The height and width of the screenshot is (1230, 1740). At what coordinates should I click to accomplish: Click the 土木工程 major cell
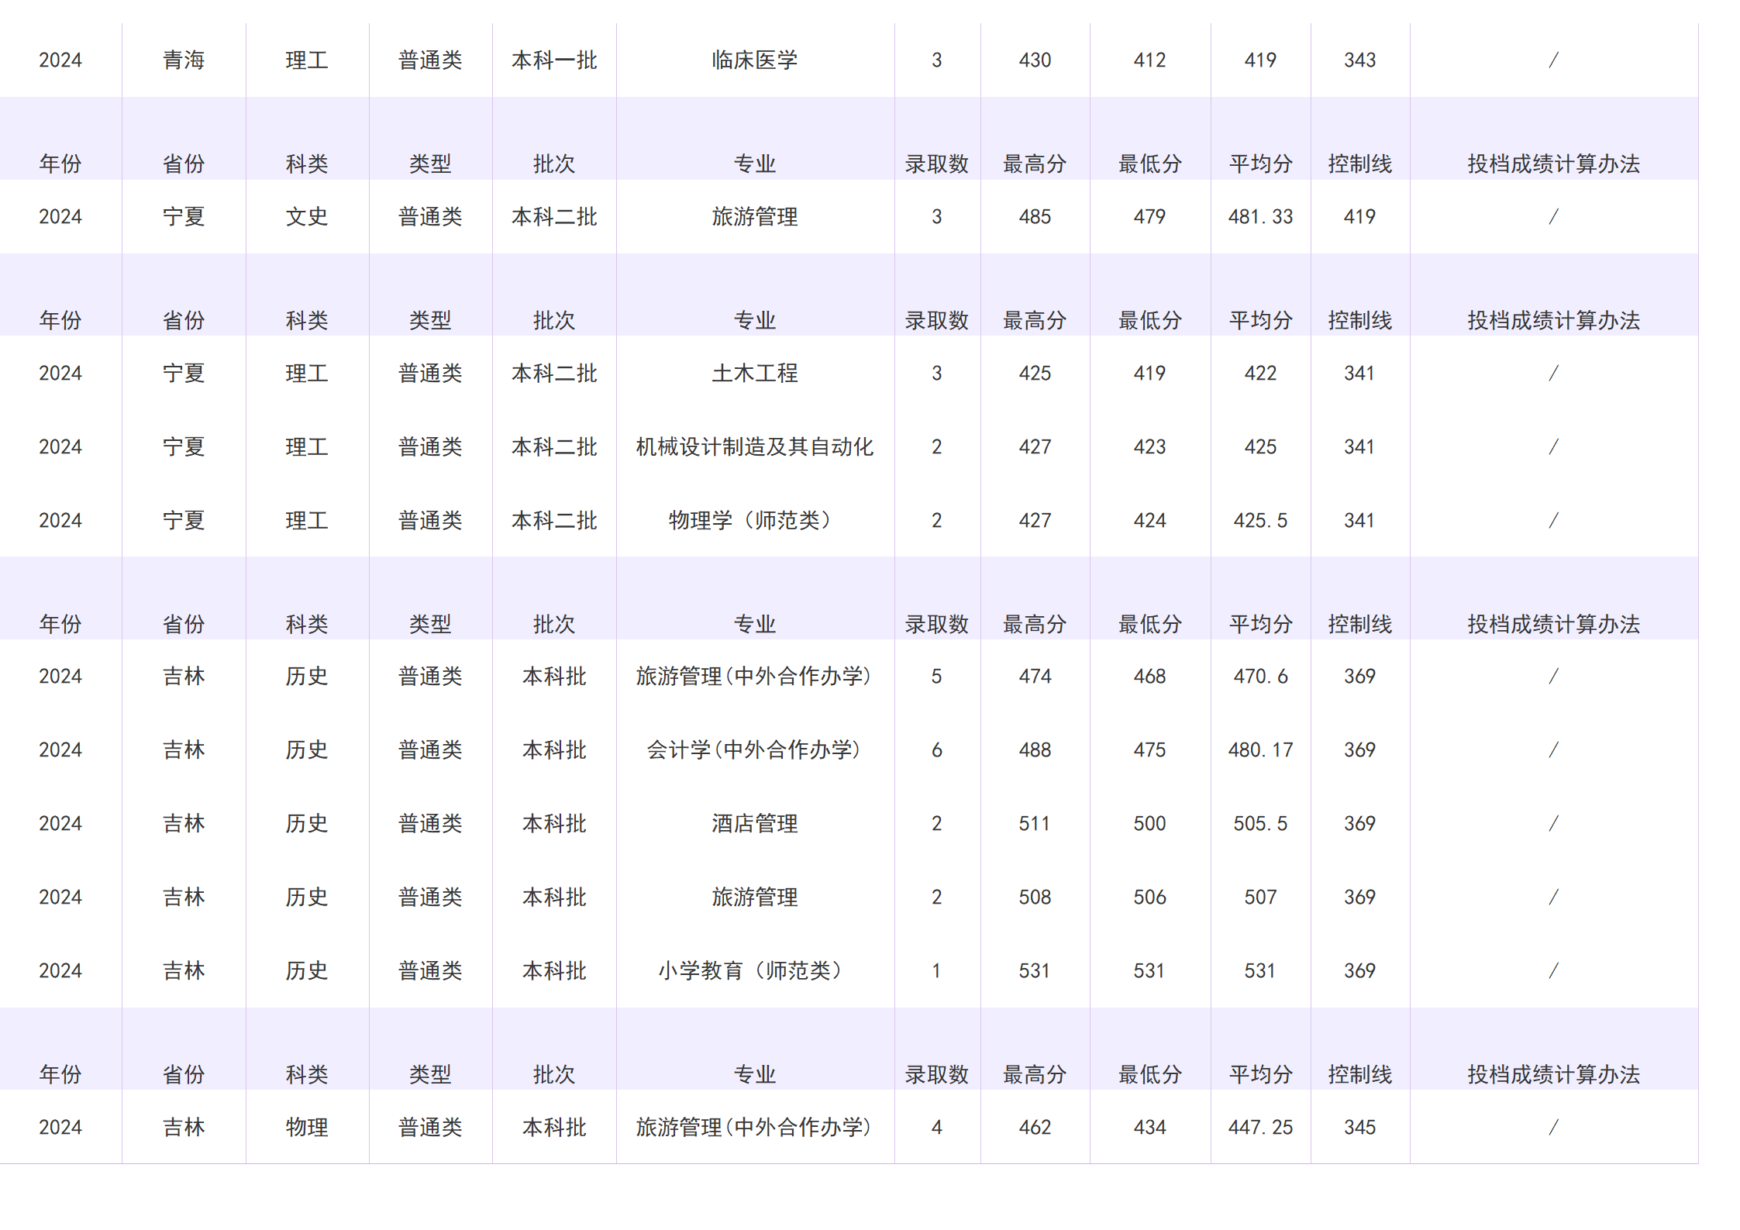coord(755,373)
